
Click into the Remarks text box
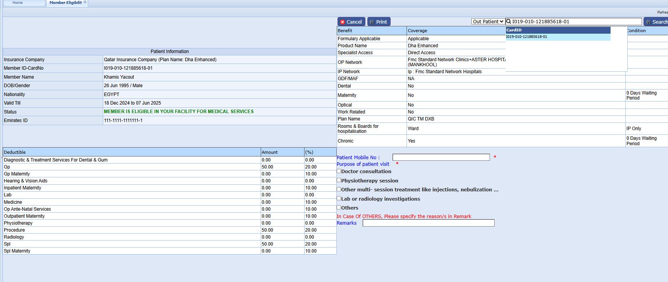click(x=428, y=223)
